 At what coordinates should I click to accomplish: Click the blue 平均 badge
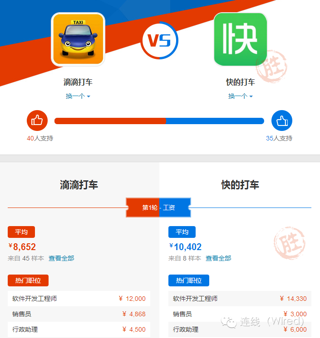tap(182, 232)
